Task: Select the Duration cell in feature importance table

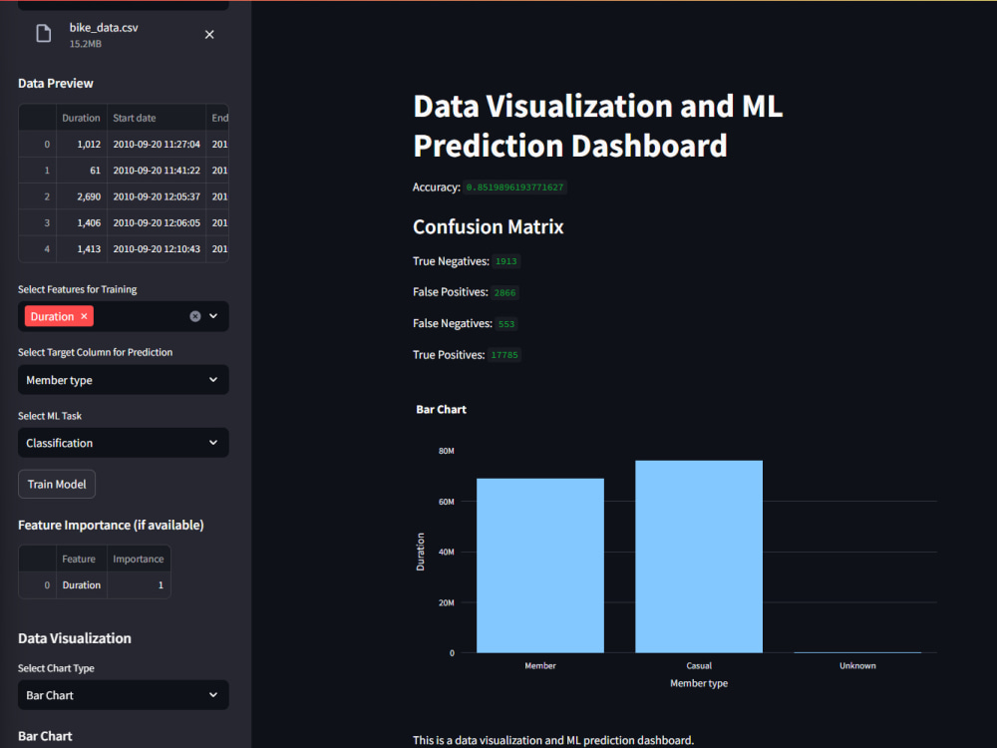Action: coord(82,585)
